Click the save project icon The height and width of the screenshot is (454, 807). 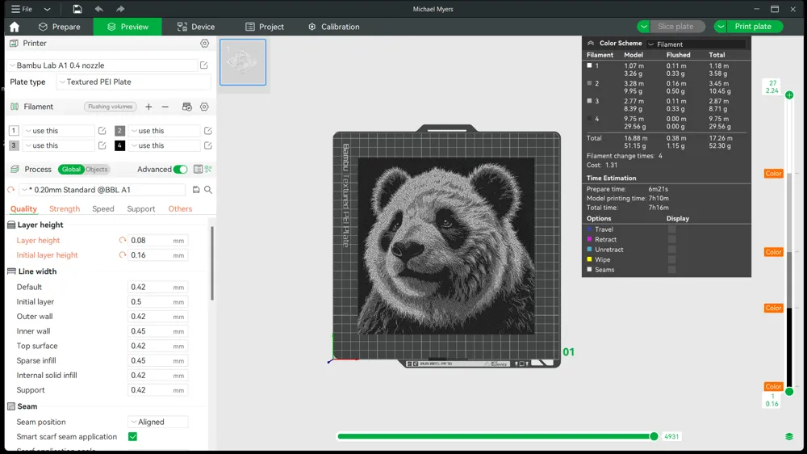77,9
